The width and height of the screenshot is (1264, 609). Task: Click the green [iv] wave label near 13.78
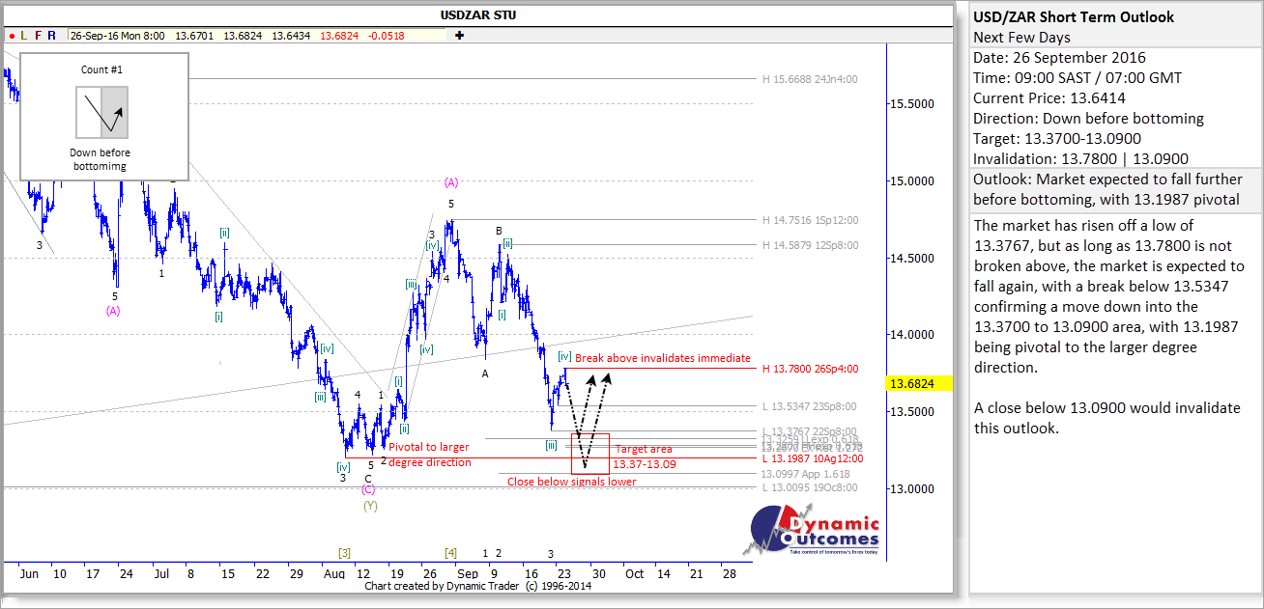coord(565,357)
